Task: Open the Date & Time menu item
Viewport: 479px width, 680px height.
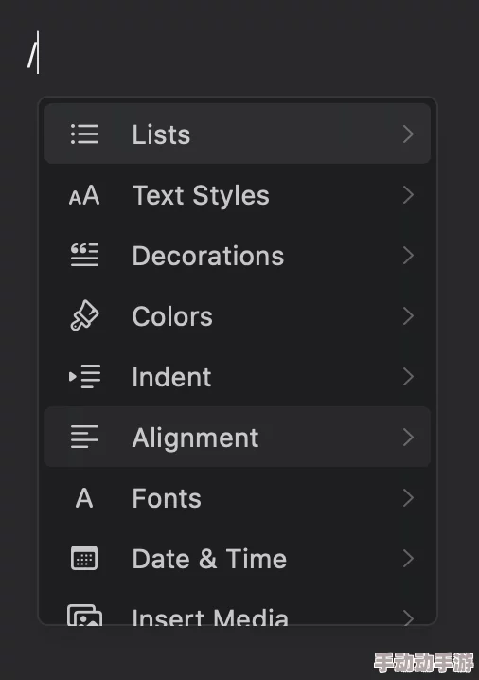Action: pos(238,558)
